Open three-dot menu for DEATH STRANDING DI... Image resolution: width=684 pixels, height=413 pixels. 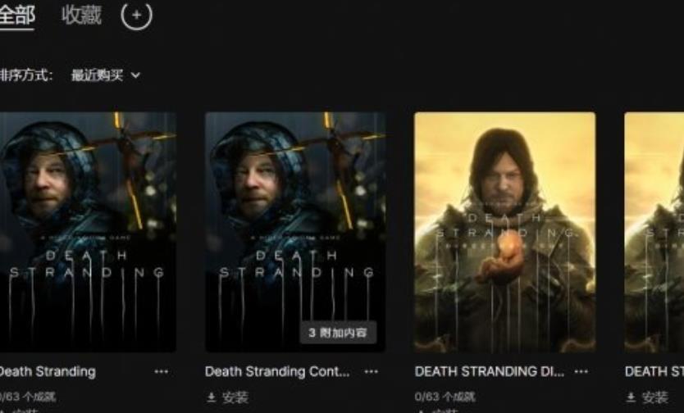coord(581,371)
